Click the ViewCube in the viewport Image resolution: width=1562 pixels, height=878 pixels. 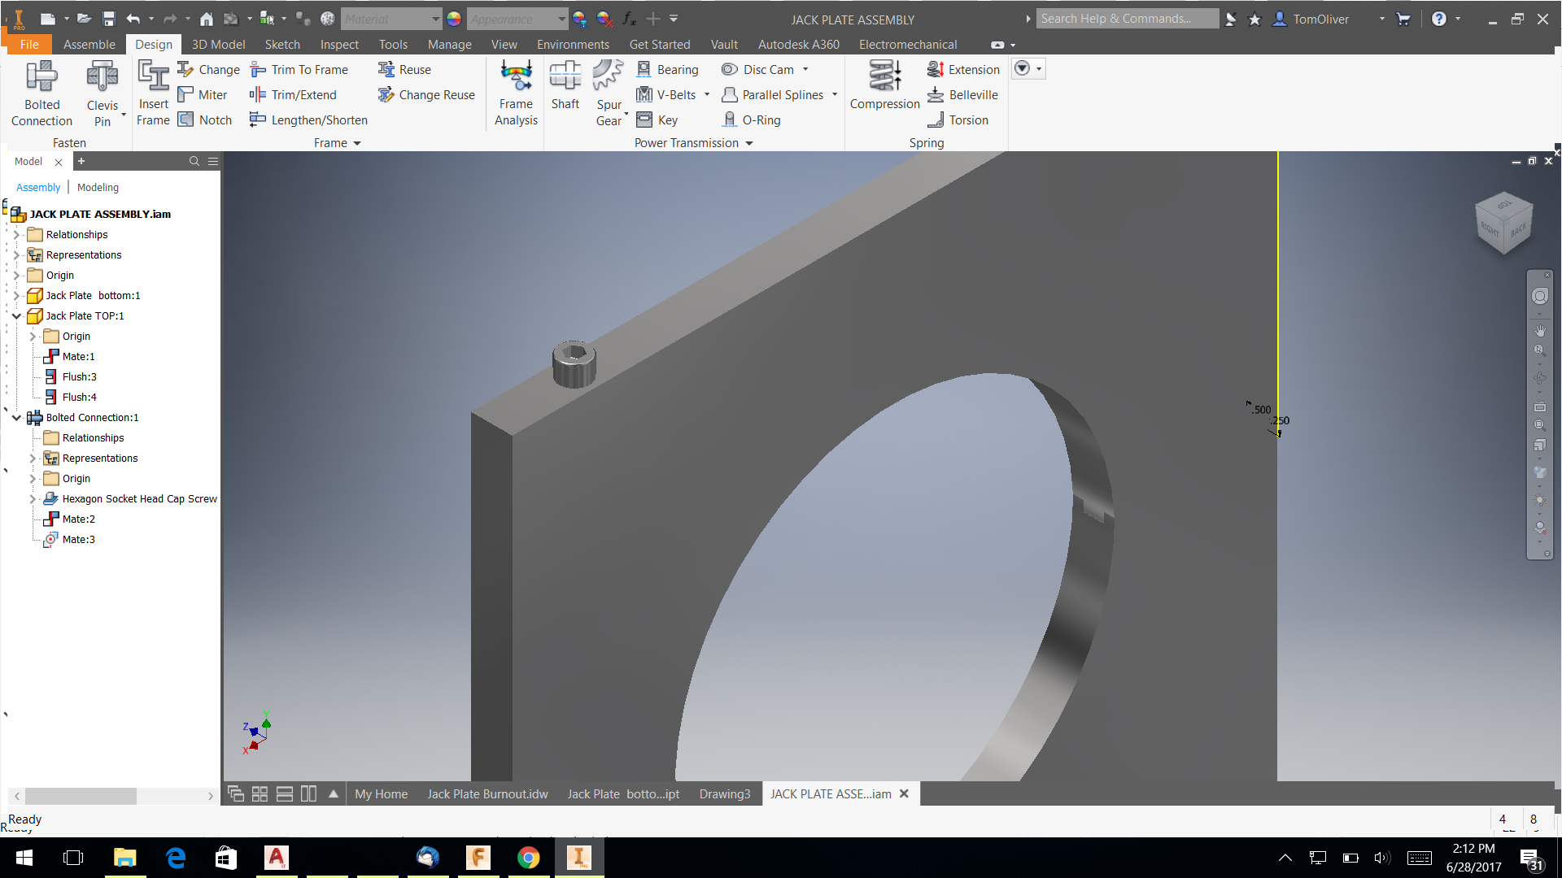pyautogui.click(x=1503, y=222)
